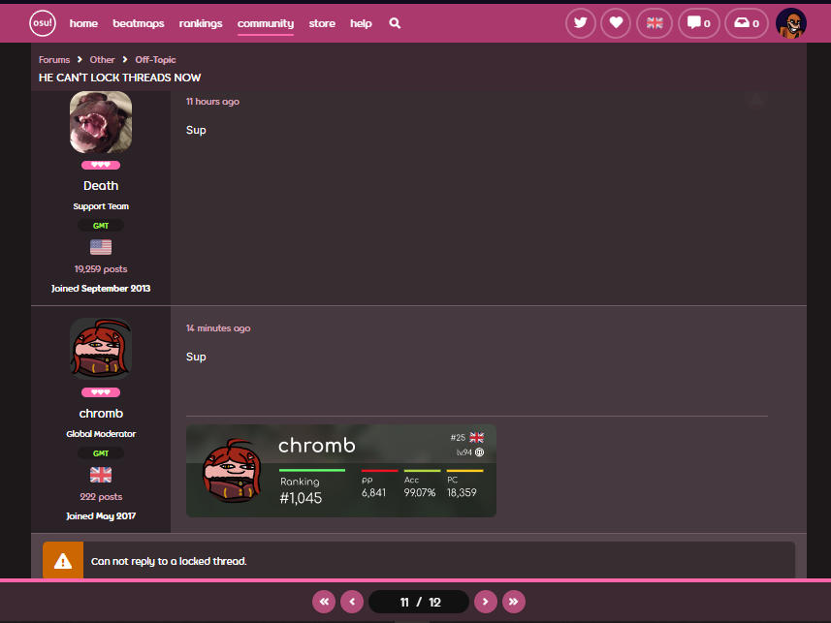This screenshot has width=831, height=623.
Task: Open thread title HE CAN'T LOCK THREADS NOW
Action: (120, 78)
